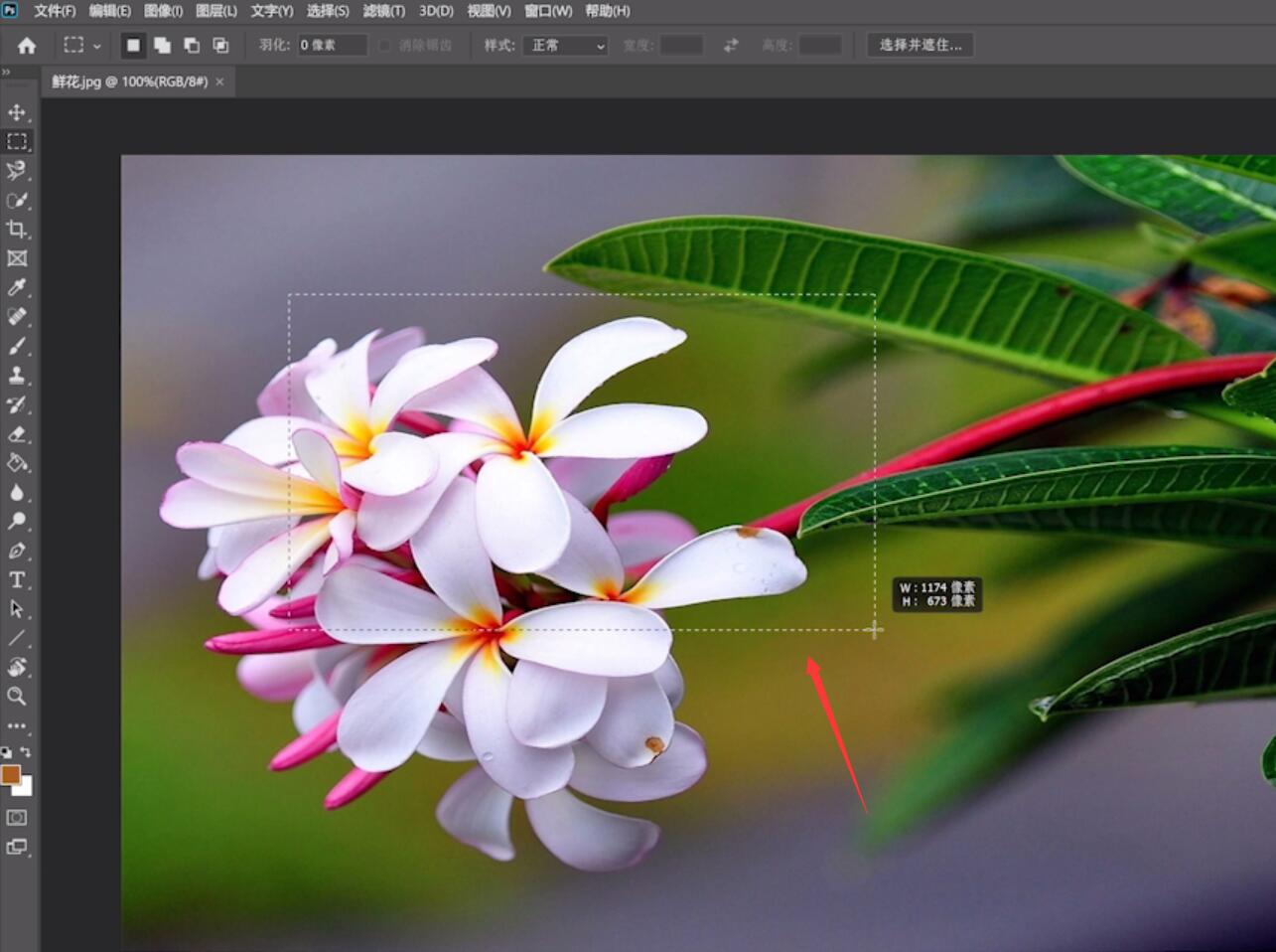Open the 文件(F) menu
Viewport: 1276px width, 952px height.
[x=55, y=11]
